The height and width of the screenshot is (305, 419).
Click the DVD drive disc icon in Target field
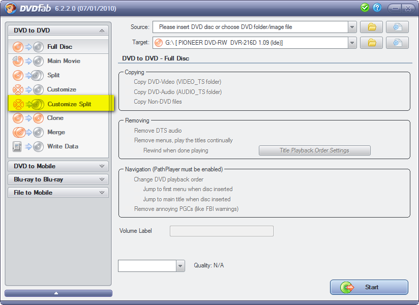159,43
